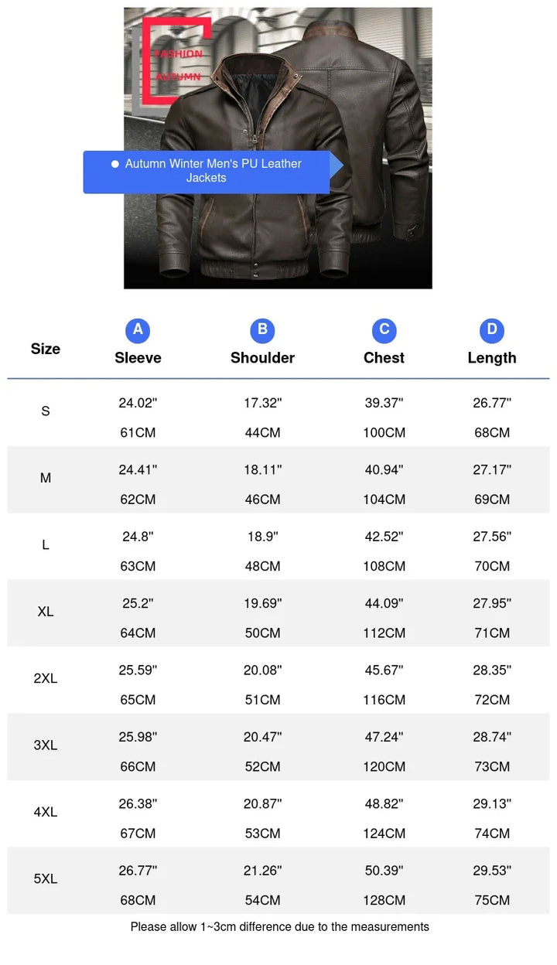Screen dimensions: 557x965
Task: Select the XL size row label
Action: (x=46, y=612)
